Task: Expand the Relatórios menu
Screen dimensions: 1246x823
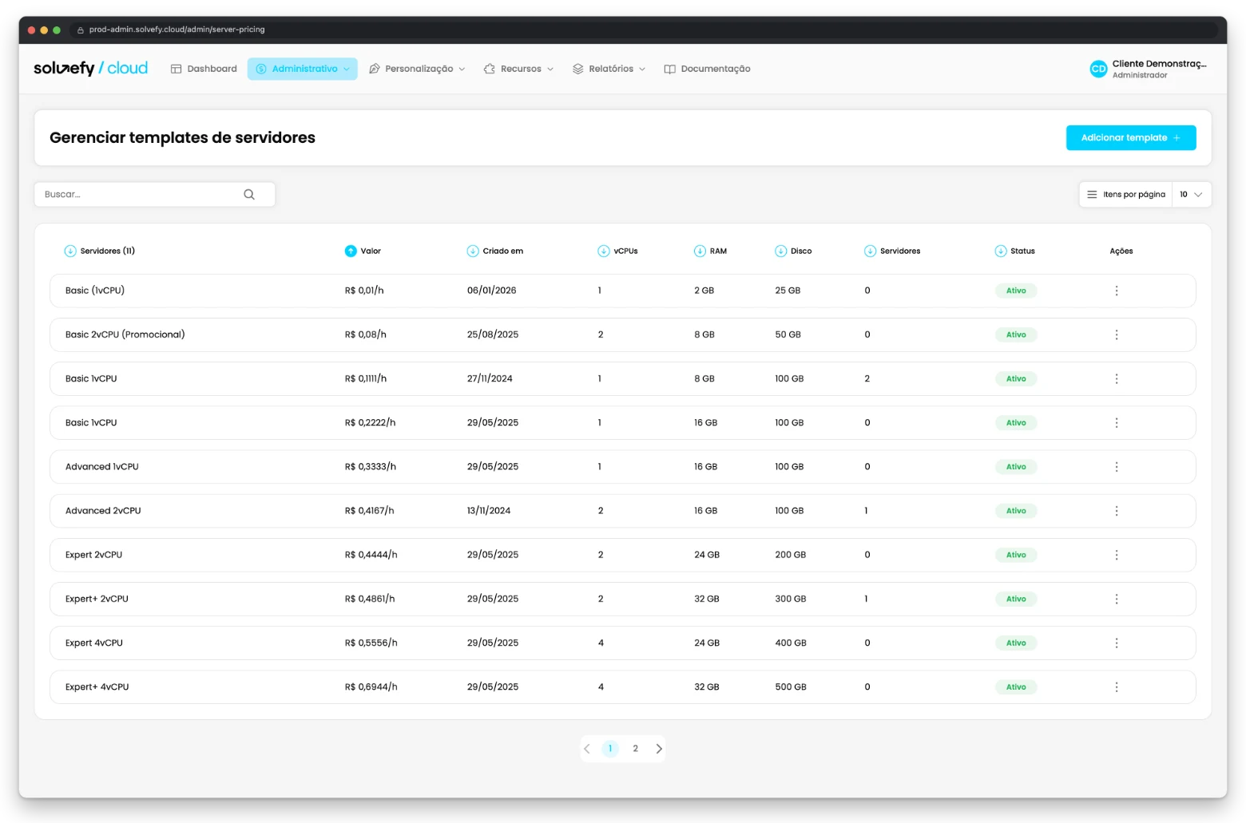Action: point(609,69)
